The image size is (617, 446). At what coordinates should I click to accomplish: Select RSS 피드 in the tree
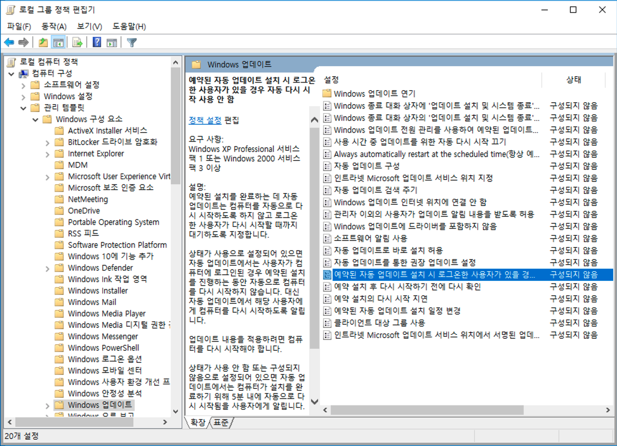(x=83, y=233)
